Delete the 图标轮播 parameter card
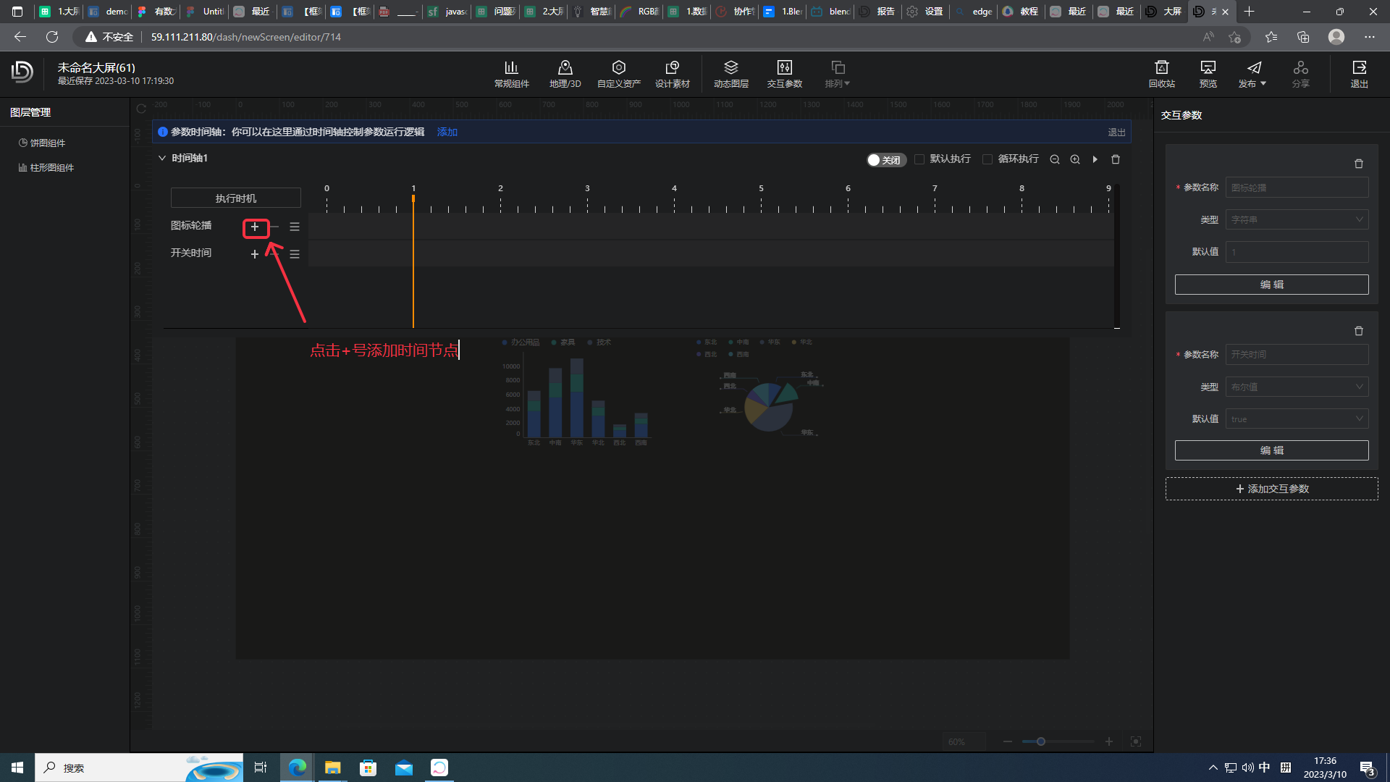Image resolution: width=1390 pixels, height=782 pixels. 1359,164
